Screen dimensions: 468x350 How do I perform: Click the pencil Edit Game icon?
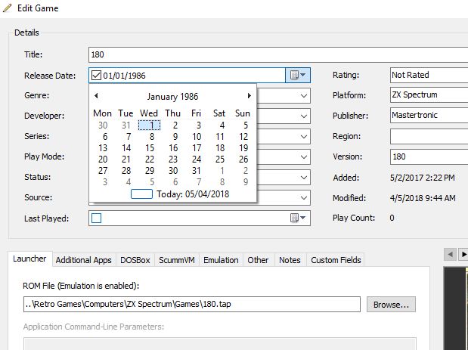coord(7,8)
